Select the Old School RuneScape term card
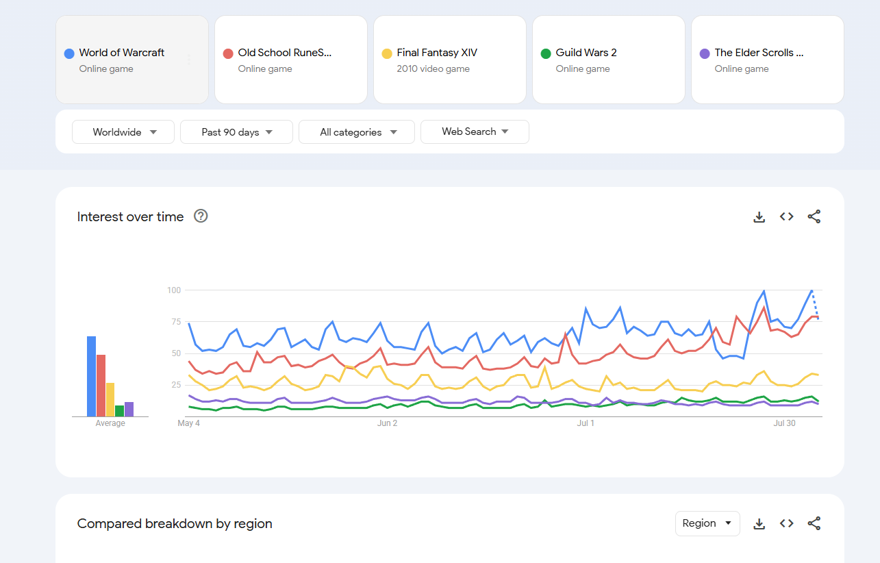This screenshot has height=563, width=880. click(291, 60)
